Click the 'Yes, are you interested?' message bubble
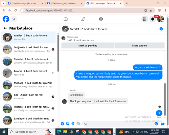This screenshot has height=135, width=169. (x=148, y=67)
